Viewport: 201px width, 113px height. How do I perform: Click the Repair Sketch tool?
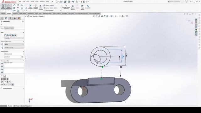coord(73,7)
